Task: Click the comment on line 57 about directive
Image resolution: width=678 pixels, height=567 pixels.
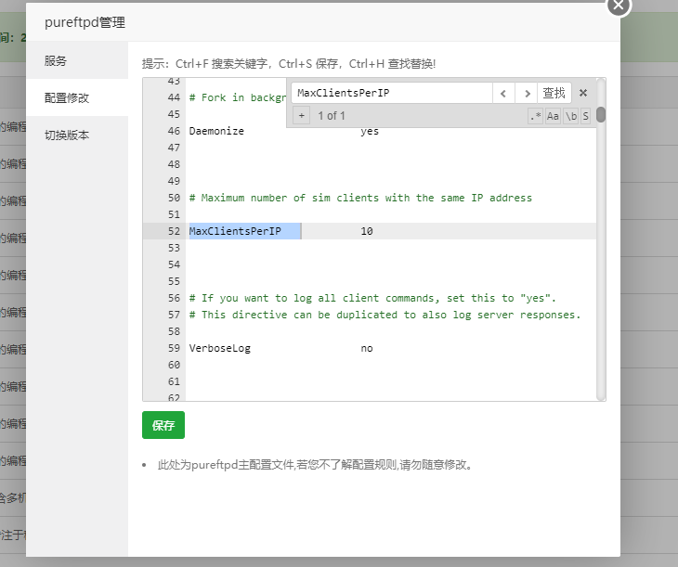Action: (x=385, y=315)
